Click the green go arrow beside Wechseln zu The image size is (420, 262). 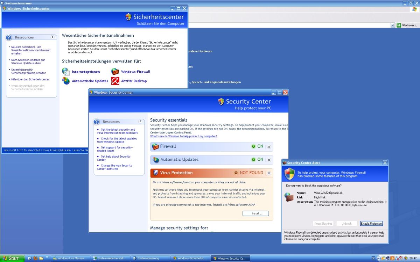(399, 25)
